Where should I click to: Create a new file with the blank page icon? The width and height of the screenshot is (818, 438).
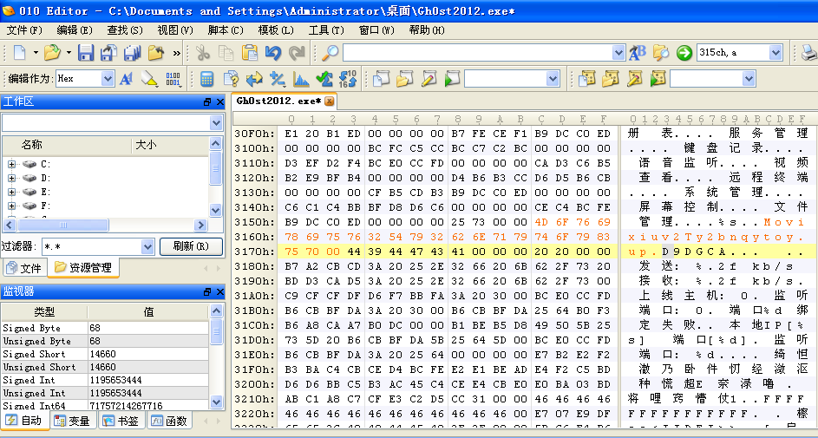click(x=19, y=52)
